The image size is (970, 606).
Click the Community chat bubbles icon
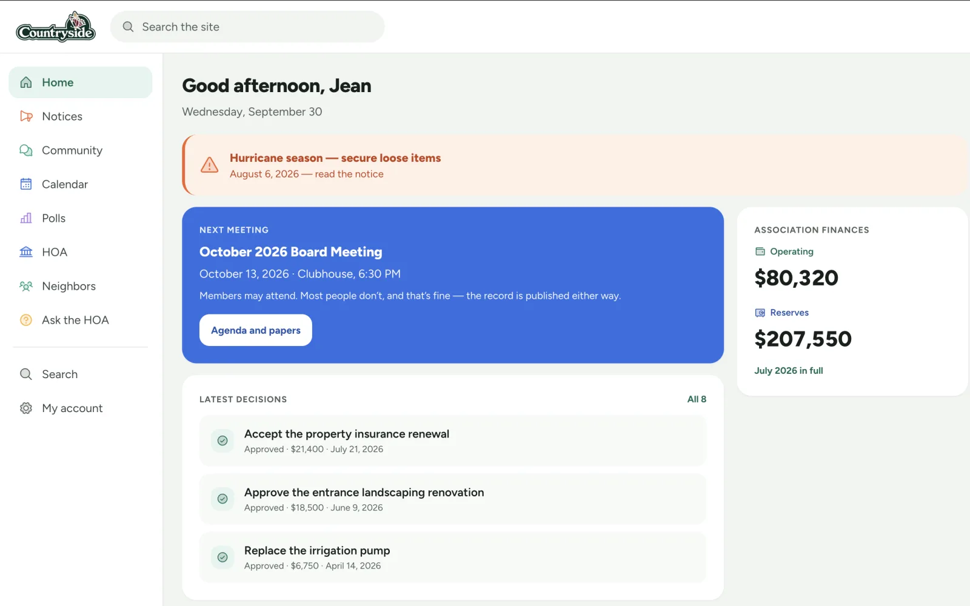[x=26, y=150]
